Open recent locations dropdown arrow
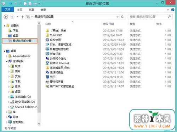 click(x=18, y=17)
